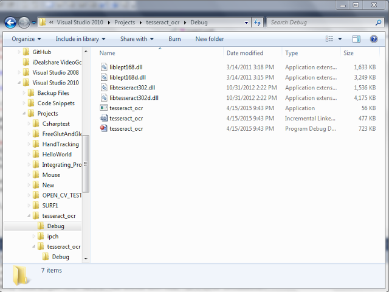389x292 pixels.
Task: Click the Change your view icon
Action: click(329, 39)
